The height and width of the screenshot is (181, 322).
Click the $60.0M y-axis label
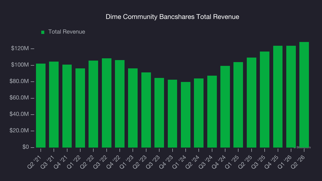coord(19,98)
